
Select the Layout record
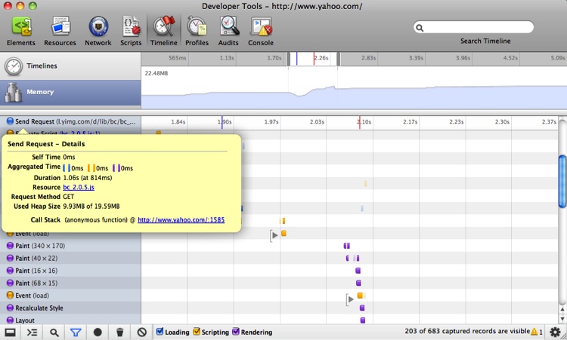pyautogui.click(x=70, y=320)
